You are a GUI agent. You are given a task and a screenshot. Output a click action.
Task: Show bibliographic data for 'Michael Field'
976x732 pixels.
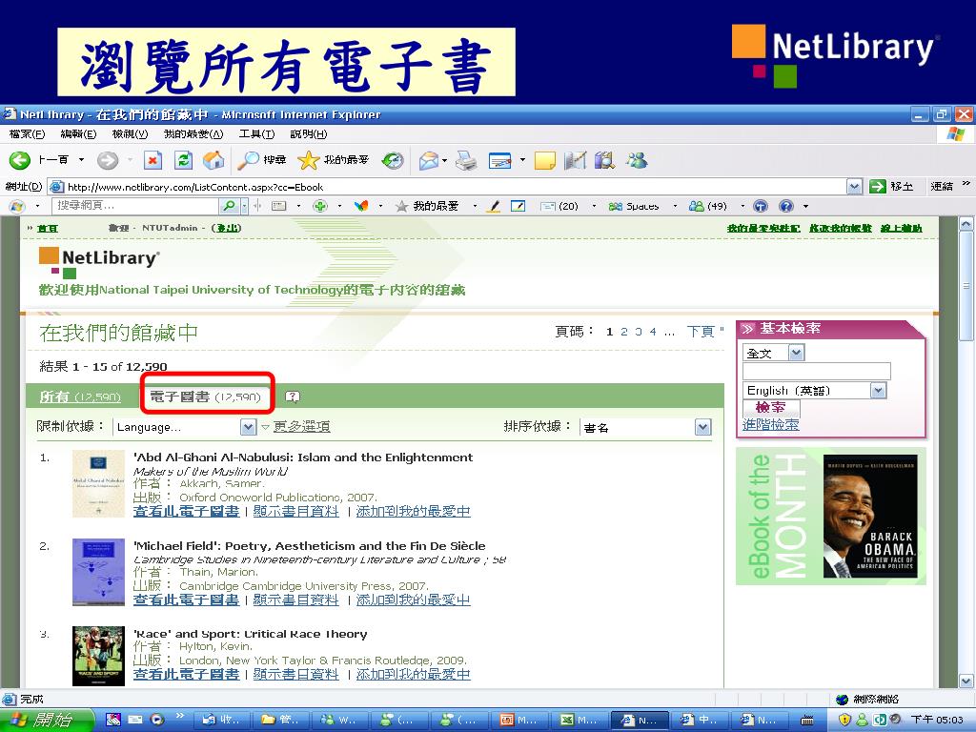coord(295,600)
